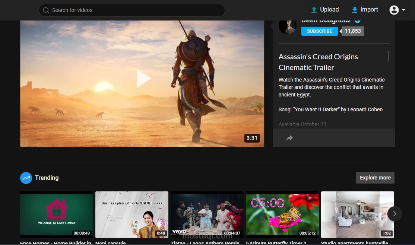The width and height of the screenshot is (415, 245).
Task: Open the 05:00 butterfly timer thumbnail
Action: click(x=282, y=214)
